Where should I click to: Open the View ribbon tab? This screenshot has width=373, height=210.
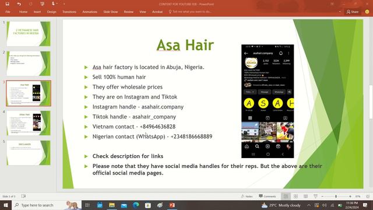coord(142,12)
